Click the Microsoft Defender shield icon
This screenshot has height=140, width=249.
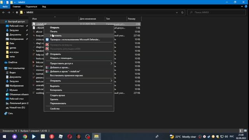47,40
